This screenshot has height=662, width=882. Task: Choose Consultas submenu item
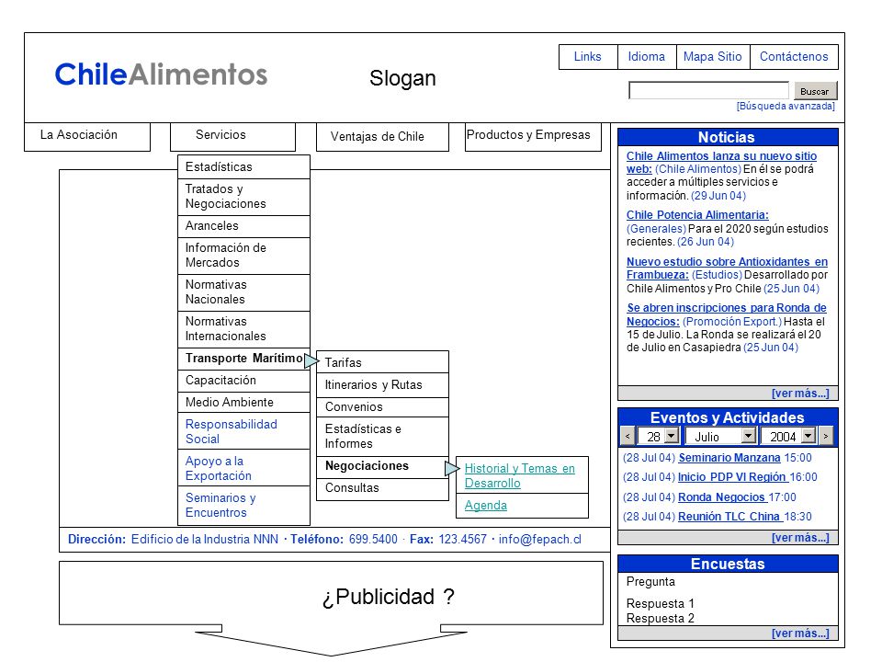click(382, 488)
